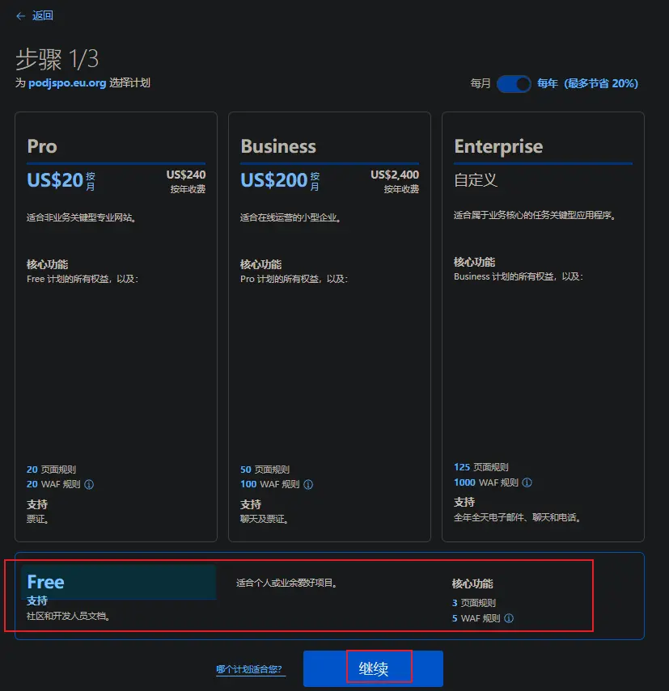
Task: Click the Business plan US$200 price
Action: tap(273, 180)
